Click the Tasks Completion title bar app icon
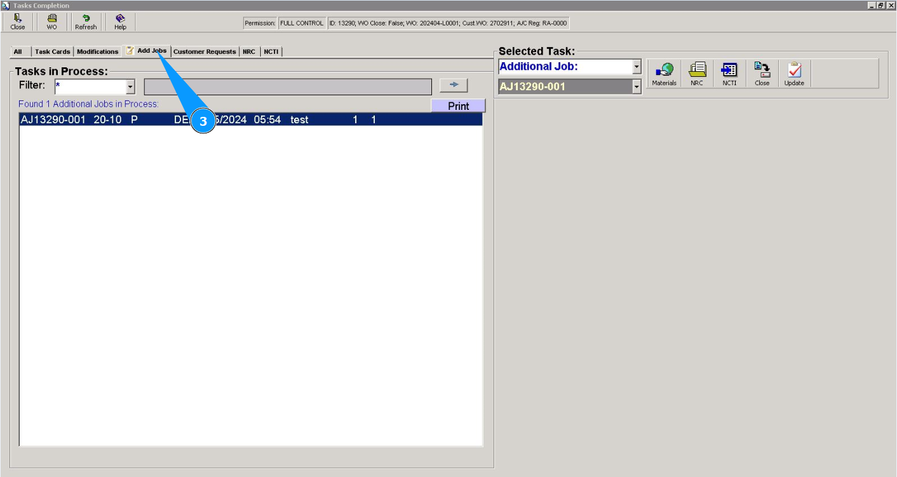Viewport: 897px width, 477px height. (6, 5)
